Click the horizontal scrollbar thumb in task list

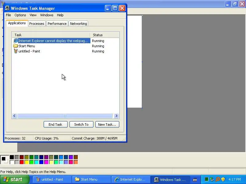pos(65,116)
